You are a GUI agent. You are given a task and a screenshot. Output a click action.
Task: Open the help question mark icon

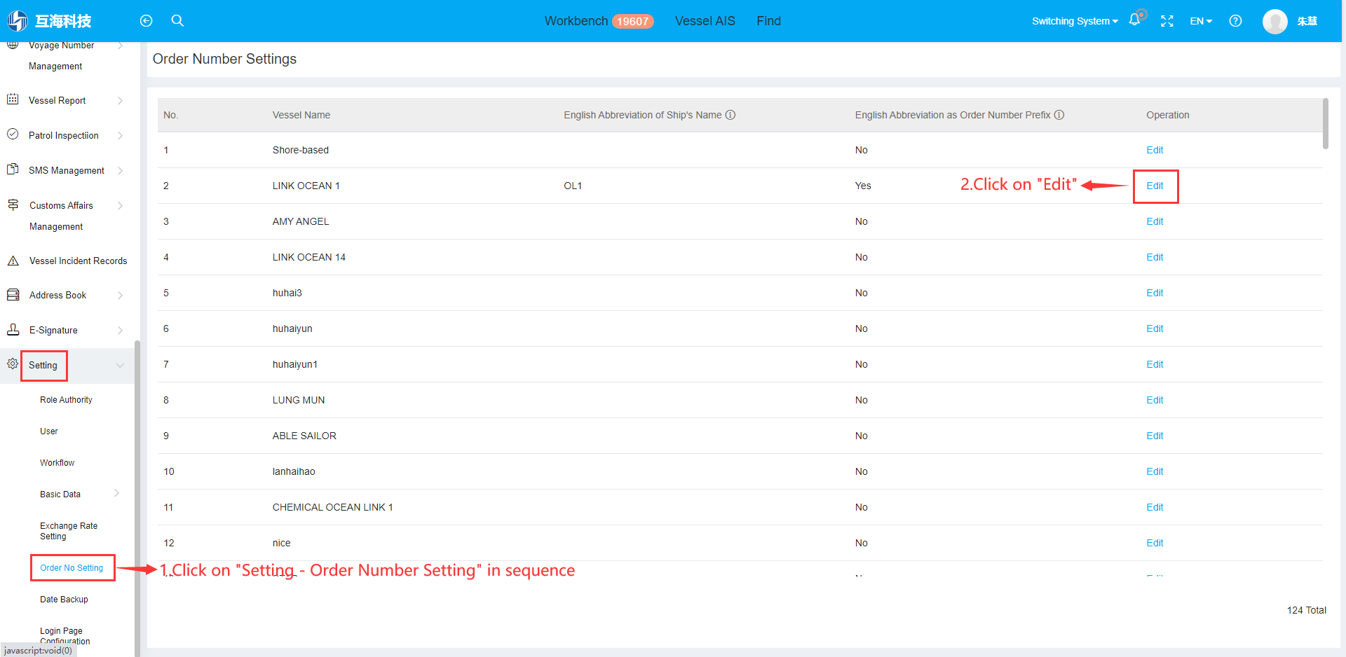[1235, 21]
